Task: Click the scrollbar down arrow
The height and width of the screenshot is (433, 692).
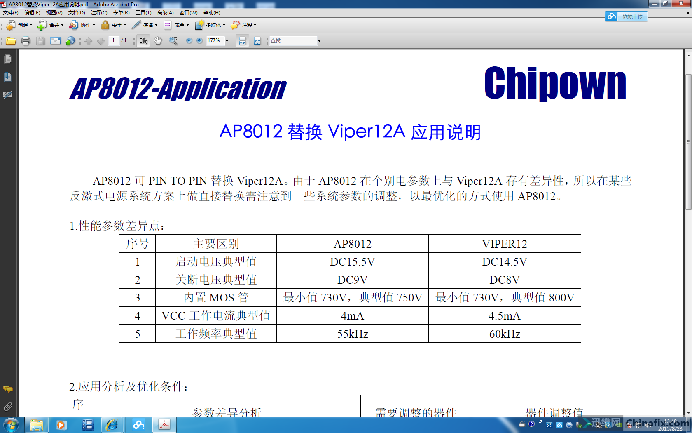Action: point(688,413)
